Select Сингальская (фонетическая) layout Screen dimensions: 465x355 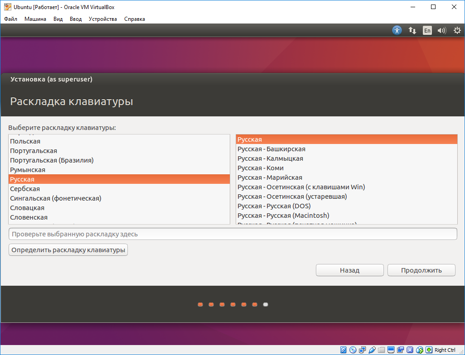pyautogui.click(x=119, y=198)
